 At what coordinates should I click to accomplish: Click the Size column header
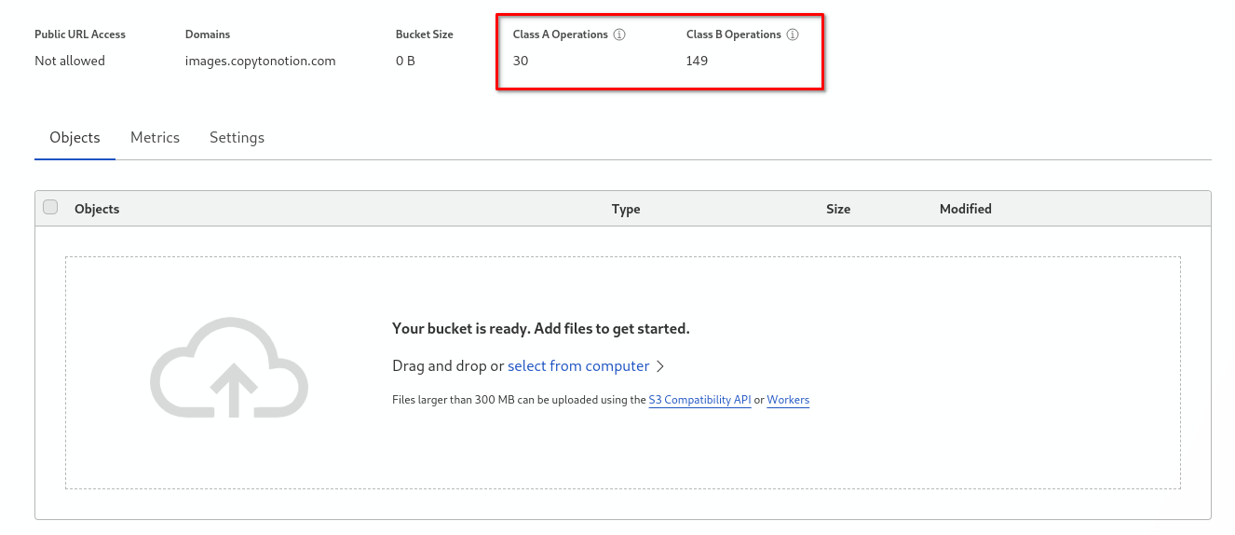click(x=838, y=209)
